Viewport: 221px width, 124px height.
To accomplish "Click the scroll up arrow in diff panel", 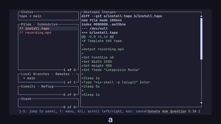I will tap(201, 16).
